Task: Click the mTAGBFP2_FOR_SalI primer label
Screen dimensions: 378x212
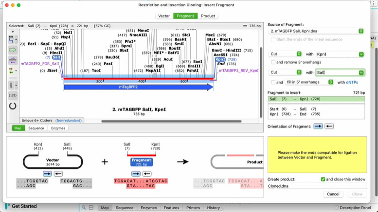Action: pyautogui.click(x=40, y=64)
